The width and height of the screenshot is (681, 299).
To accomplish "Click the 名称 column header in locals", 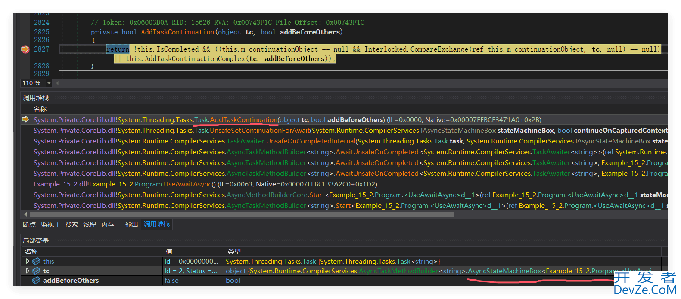I will coord(31,251).
